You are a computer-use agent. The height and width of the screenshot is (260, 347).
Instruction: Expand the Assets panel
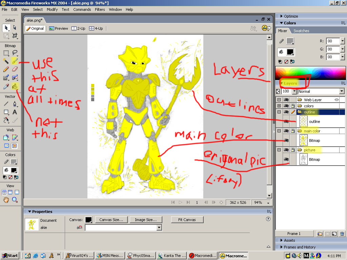(x=282, y=240)
